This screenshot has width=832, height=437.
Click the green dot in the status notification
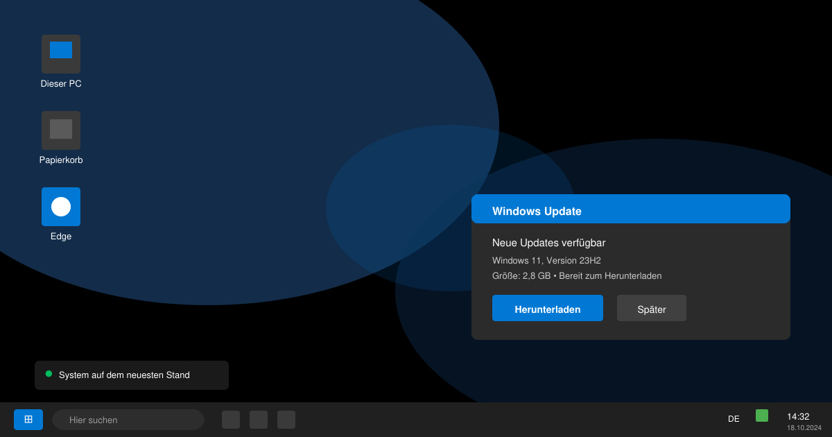[49, 374]
